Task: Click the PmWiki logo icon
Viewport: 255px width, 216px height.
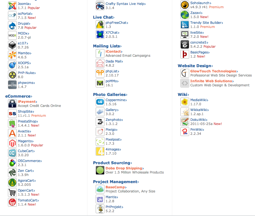Action: (x=185, y=132)
